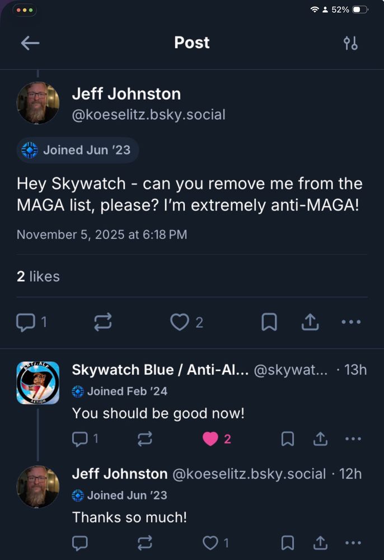384x560 pixels.
Task: Share Jeff Johnston's post
Action: 310,322
